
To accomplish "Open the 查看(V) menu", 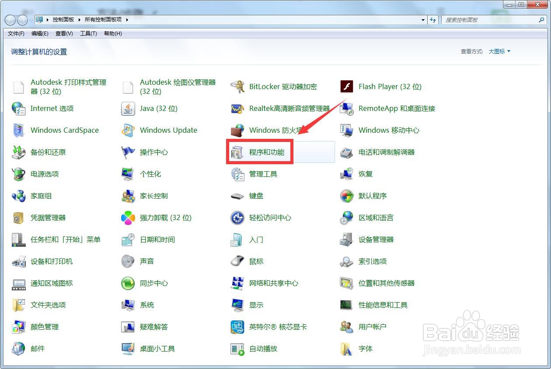I will tap(64, 34).
